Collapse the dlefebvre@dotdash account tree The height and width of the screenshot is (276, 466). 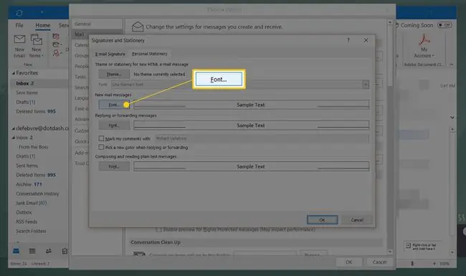[x=14, y=128]
